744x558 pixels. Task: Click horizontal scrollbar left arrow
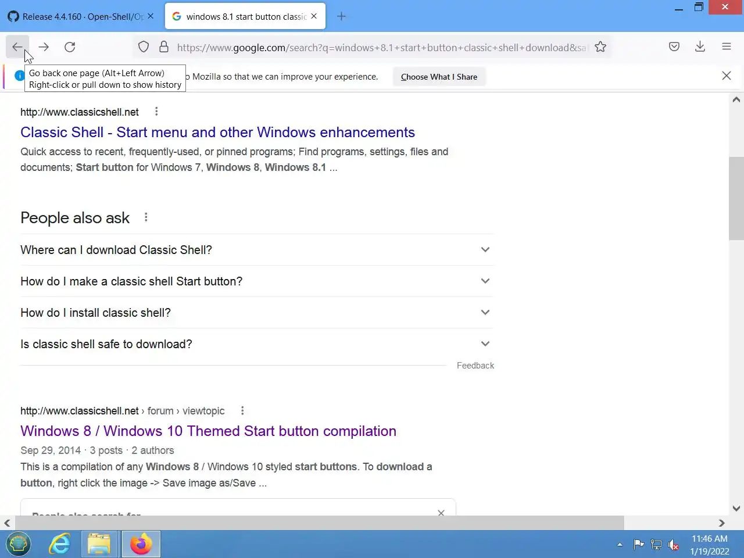(x=7, y=523)
